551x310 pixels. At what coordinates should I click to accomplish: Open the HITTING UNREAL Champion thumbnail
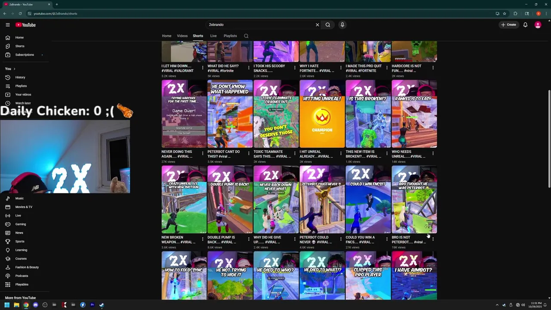click(322, 114)
